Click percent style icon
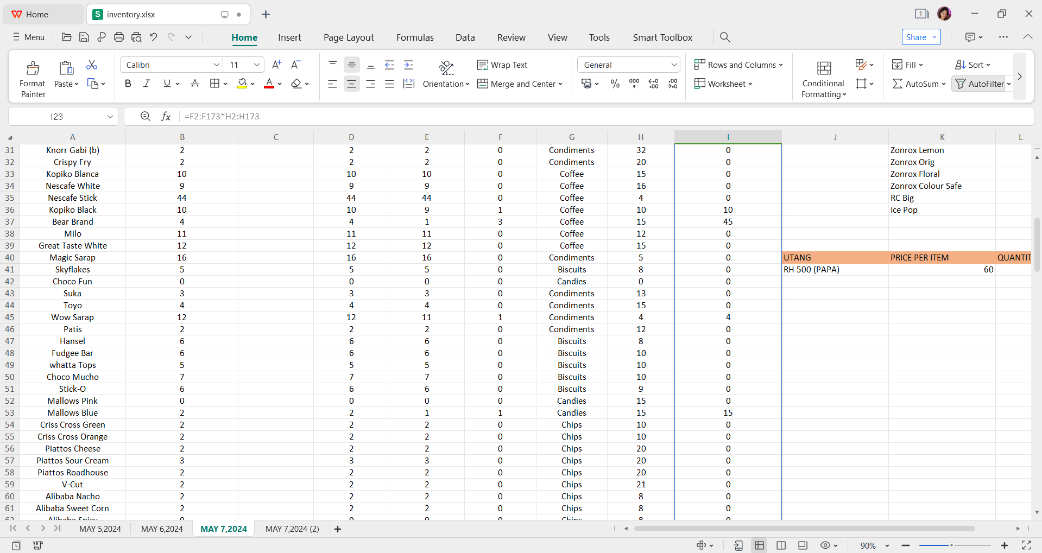Screen dimensions: 1042x553 (x=615, y=84)
